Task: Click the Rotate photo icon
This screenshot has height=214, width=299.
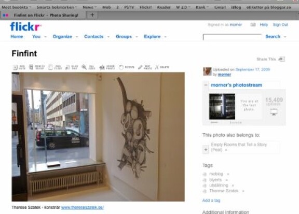Action: (121, 67)
